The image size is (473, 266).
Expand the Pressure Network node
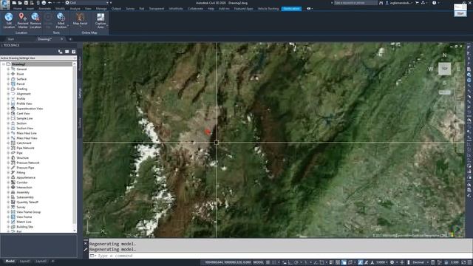[8, 163]
